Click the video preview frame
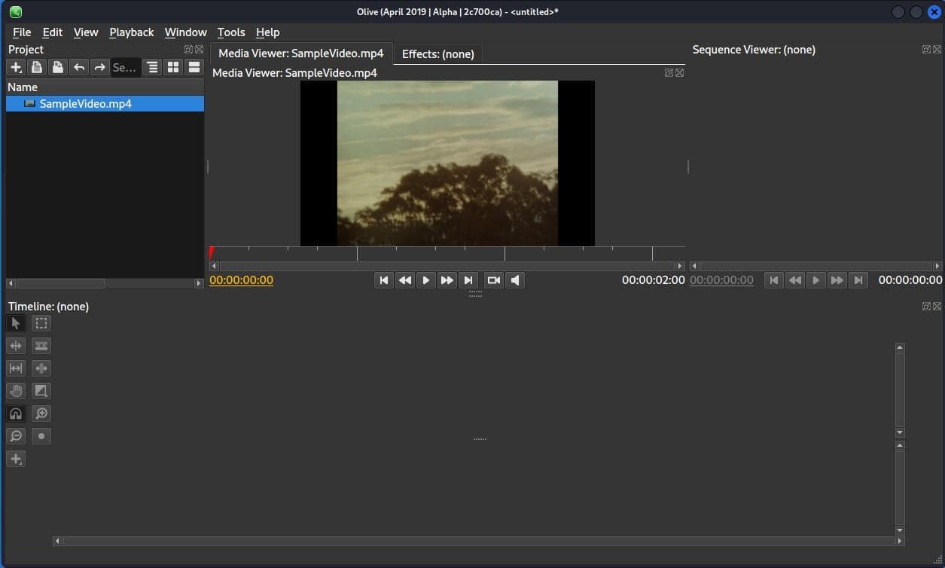 (447, 163)
